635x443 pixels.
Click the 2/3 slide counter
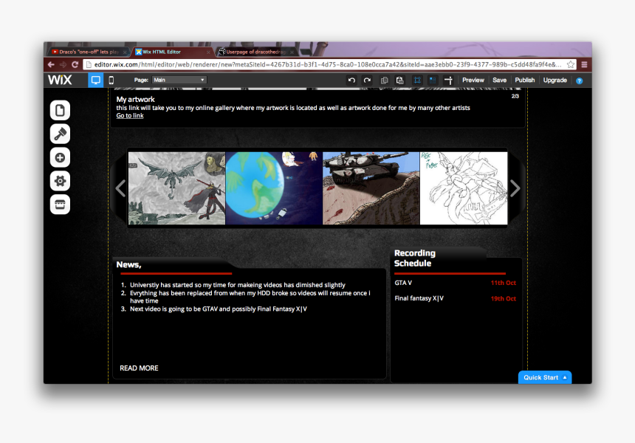pos(515,97)
